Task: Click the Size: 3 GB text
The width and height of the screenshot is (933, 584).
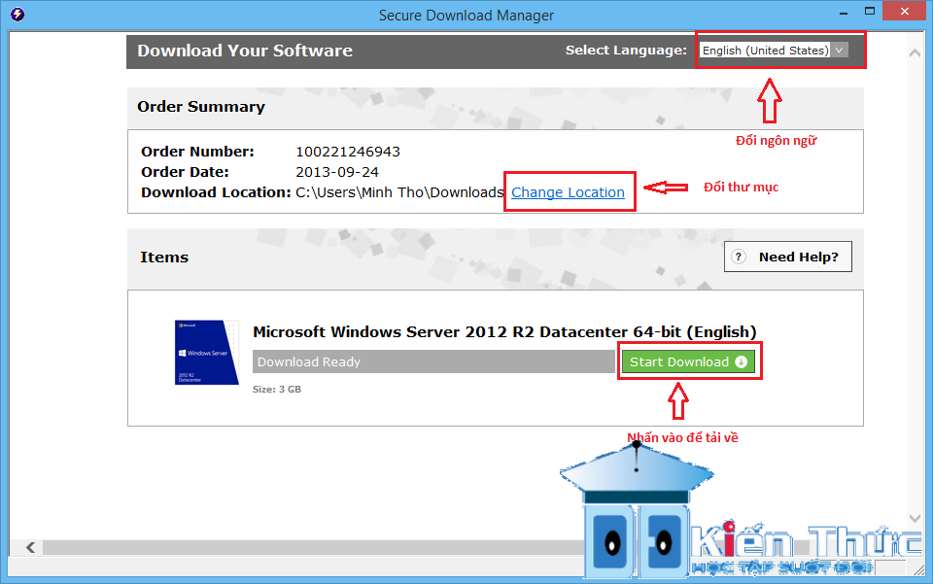Action: 277,389
